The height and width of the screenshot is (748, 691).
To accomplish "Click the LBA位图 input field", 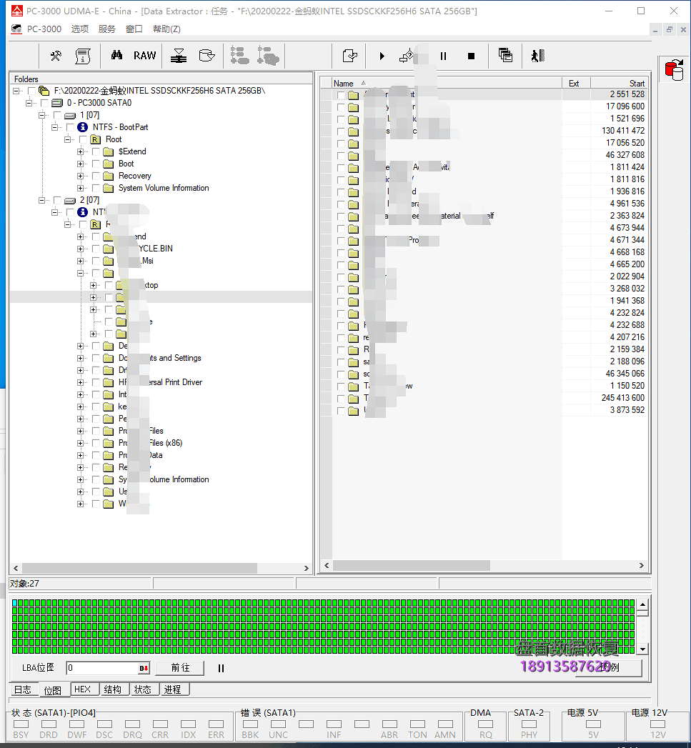I will point(103,668).
